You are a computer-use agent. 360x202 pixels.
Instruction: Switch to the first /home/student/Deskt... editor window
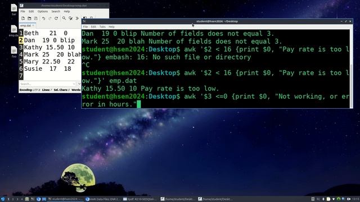178,199
